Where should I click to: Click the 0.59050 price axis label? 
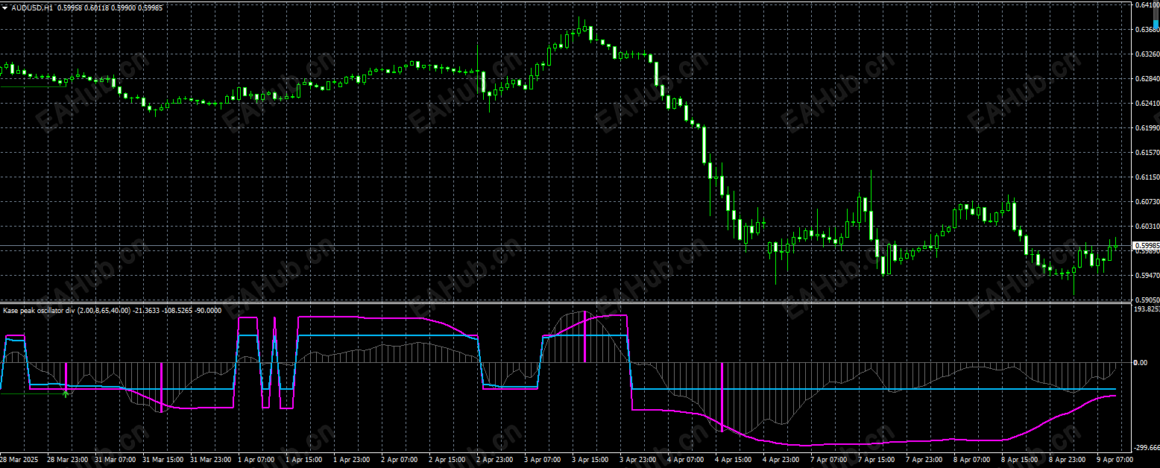click(x=1147, y=300)
